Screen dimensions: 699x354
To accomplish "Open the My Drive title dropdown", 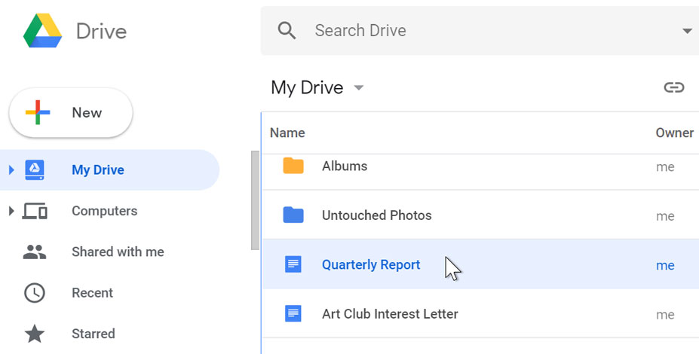I will [359, 88].
